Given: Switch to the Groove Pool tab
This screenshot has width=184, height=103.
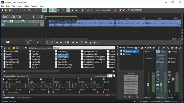Looking at the screenshot, I should click(x=8, y=98).
